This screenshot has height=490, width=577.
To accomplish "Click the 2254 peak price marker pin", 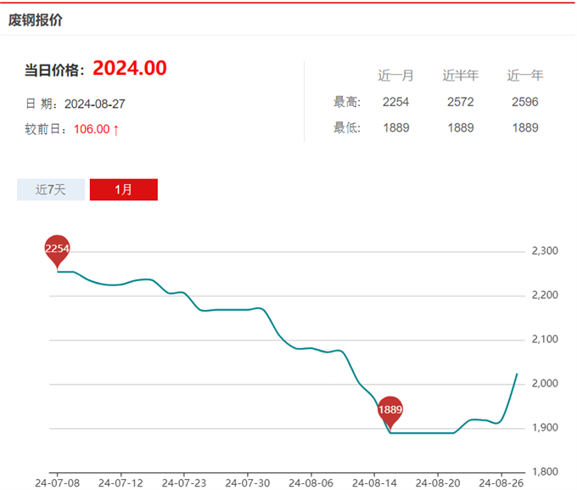I will pos(57,249).
